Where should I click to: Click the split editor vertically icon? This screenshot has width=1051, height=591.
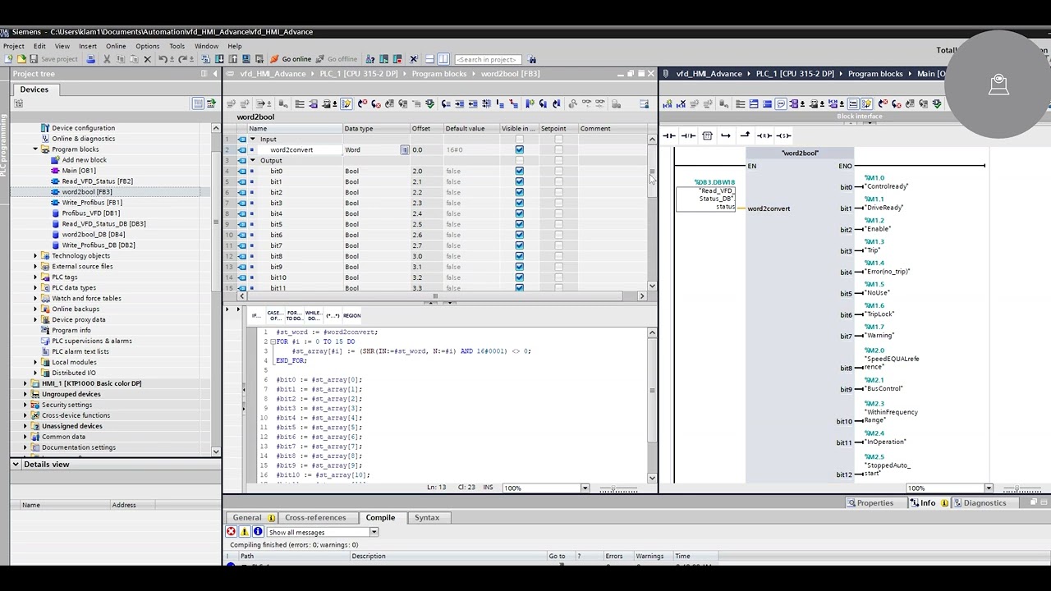443,59
